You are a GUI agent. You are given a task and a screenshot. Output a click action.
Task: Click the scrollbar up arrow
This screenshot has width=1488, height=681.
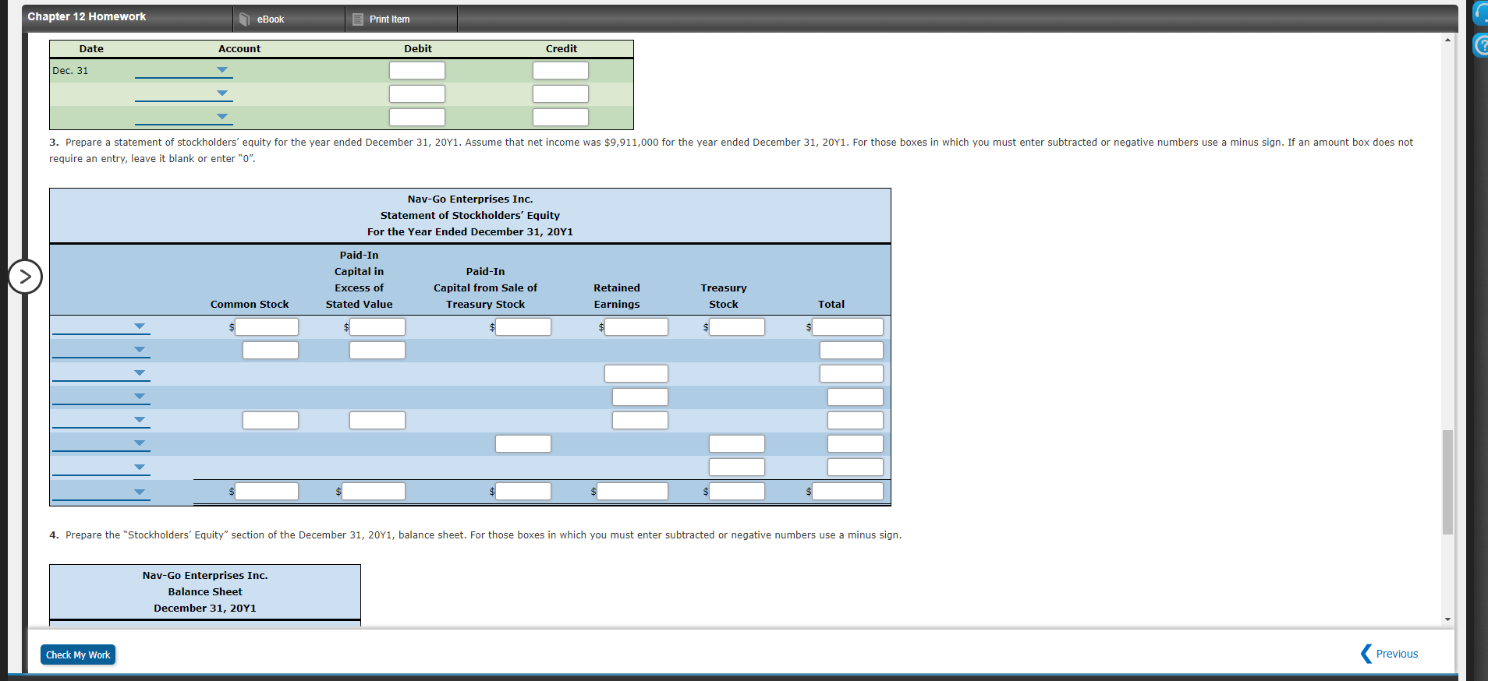1447,40
